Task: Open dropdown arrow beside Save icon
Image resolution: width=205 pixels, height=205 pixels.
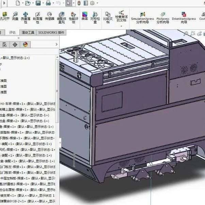Action: coord(43,3)
